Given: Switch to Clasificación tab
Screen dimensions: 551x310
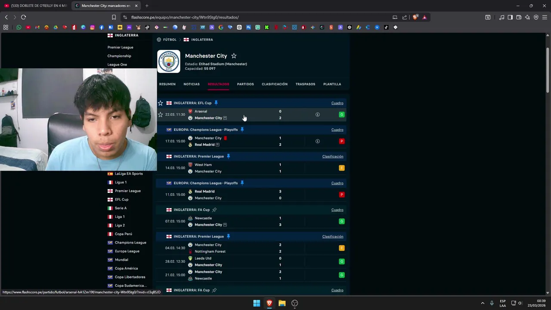Looking at the screenshot, I should coord(275,84).
